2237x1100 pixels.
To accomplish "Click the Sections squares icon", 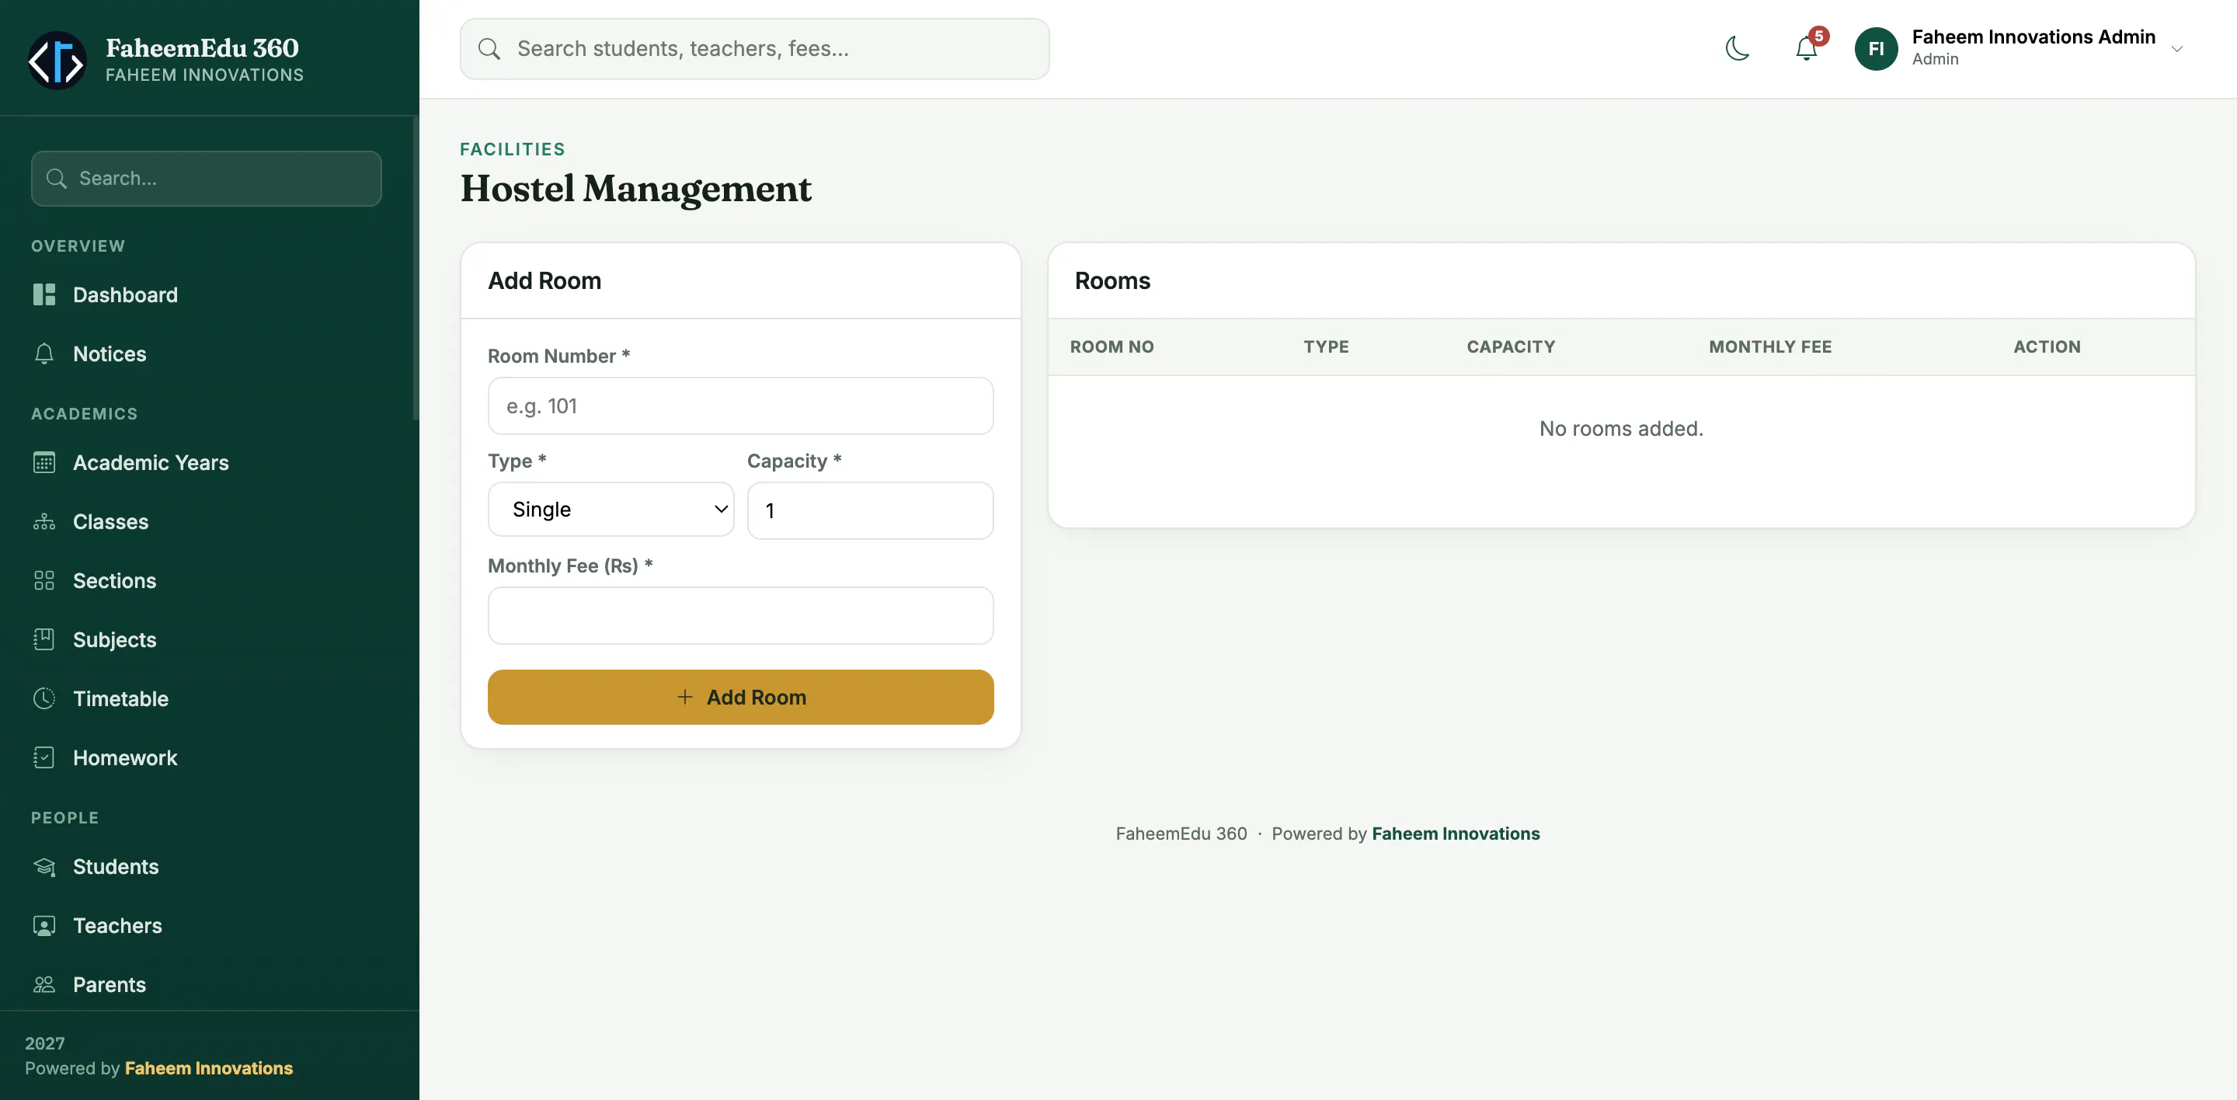I will (x=44, y=581).
